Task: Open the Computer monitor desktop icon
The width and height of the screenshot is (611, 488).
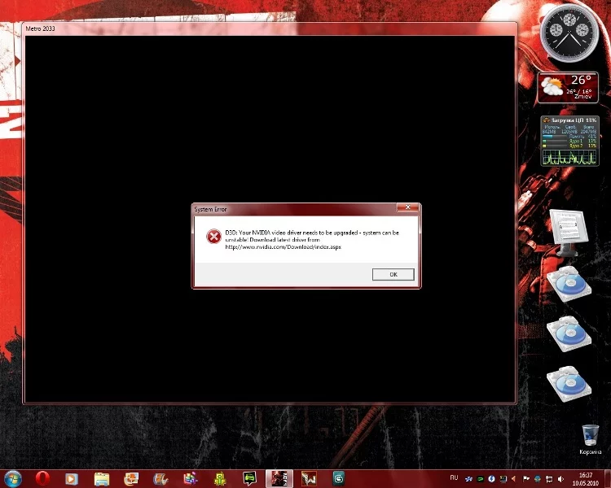Action: 569,233
